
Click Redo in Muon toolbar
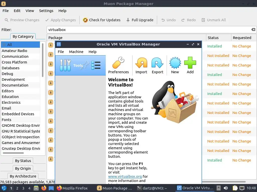(188, 20)
